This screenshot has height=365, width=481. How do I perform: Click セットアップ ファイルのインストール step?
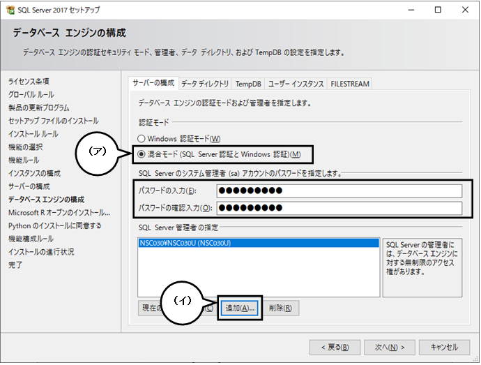[x=54, y=121]
